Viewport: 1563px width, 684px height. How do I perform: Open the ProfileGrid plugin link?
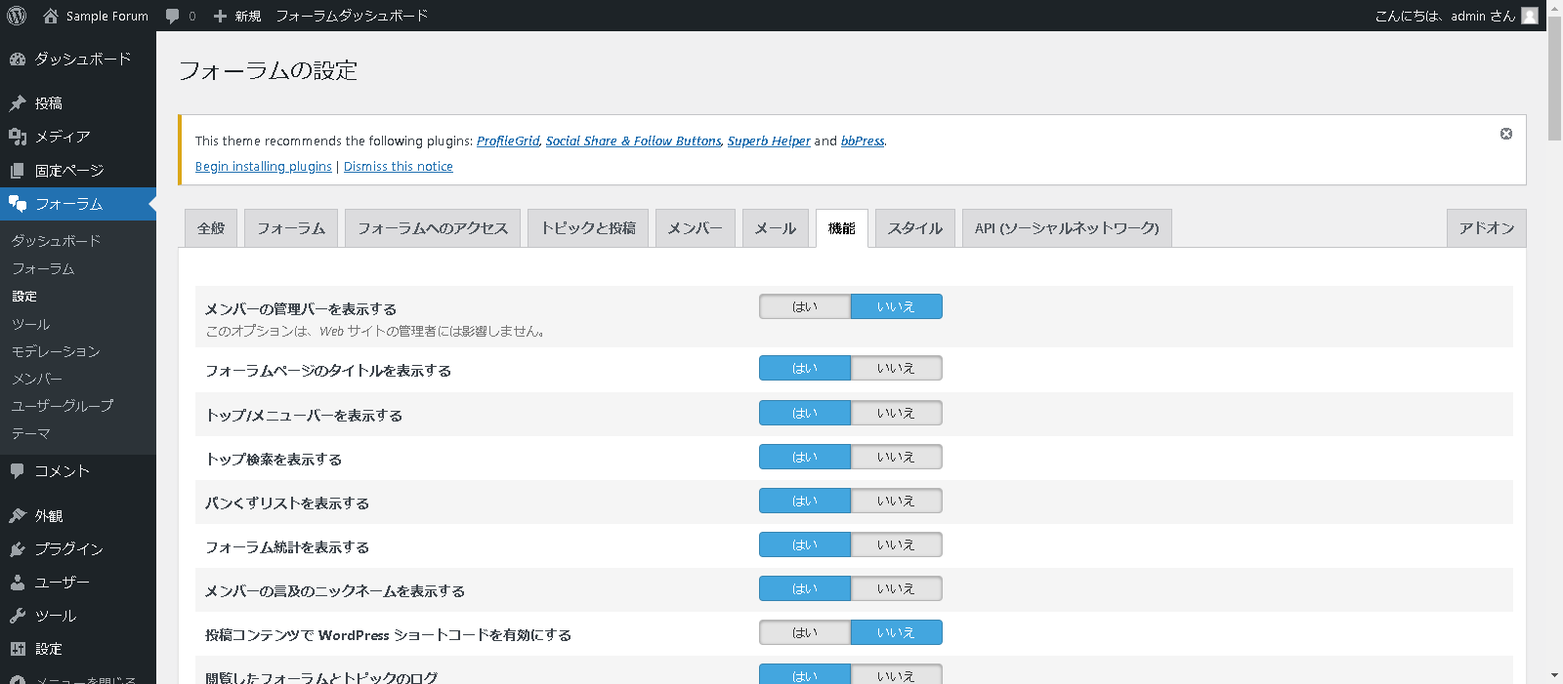click(x=508, y=141)
